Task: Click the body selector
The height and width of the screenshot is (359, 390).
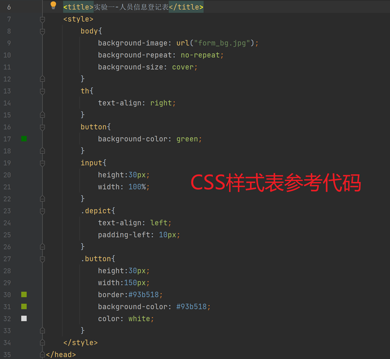Action: [89, 31]
